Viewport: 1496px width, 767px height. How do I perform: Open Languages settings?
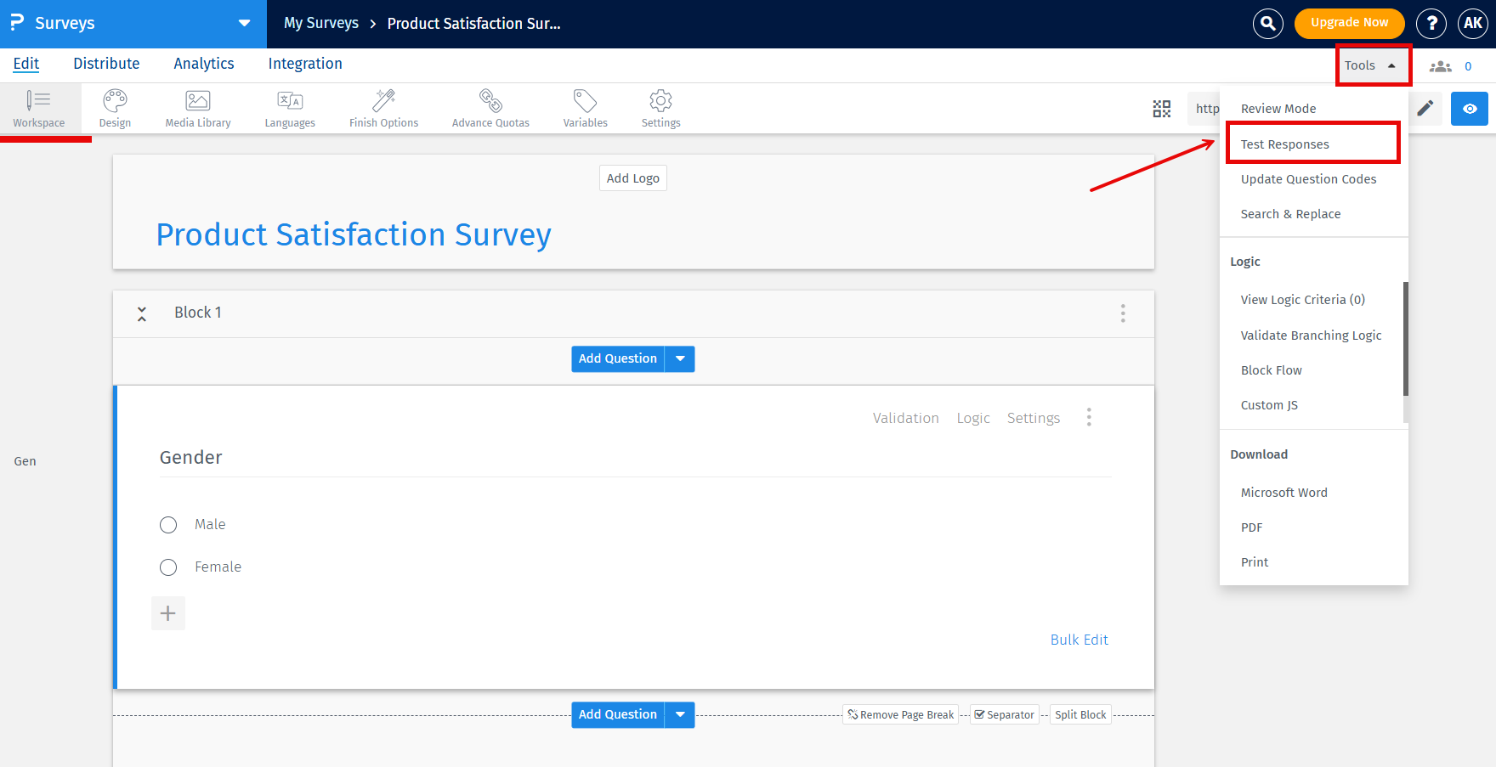pyautogui.click(x=289, y=108)
